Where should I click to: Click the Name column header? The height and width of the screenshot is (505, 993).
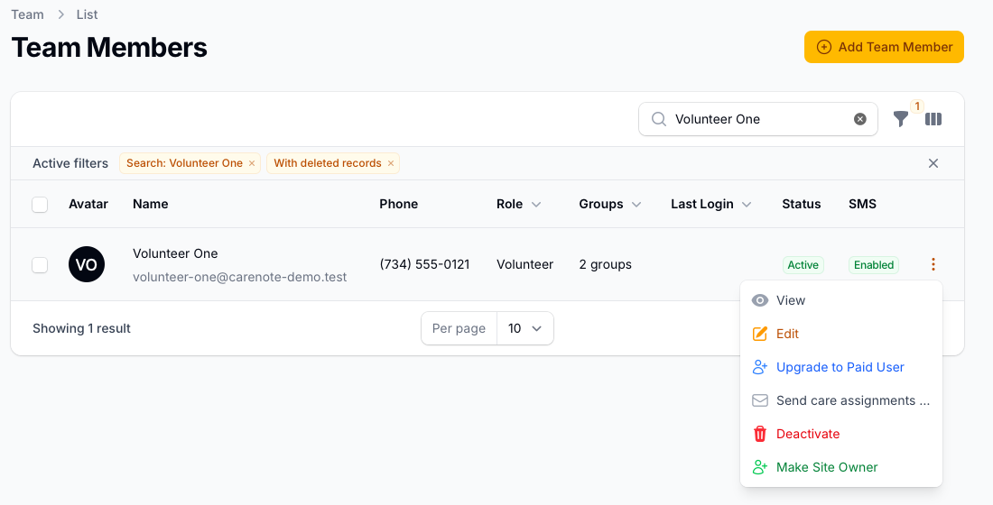150,205
